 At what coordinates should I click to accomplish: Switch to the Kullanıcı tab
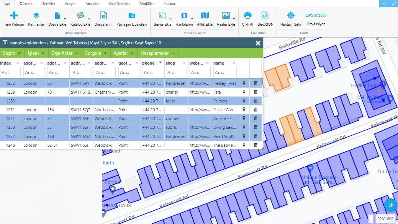point(170,4)
